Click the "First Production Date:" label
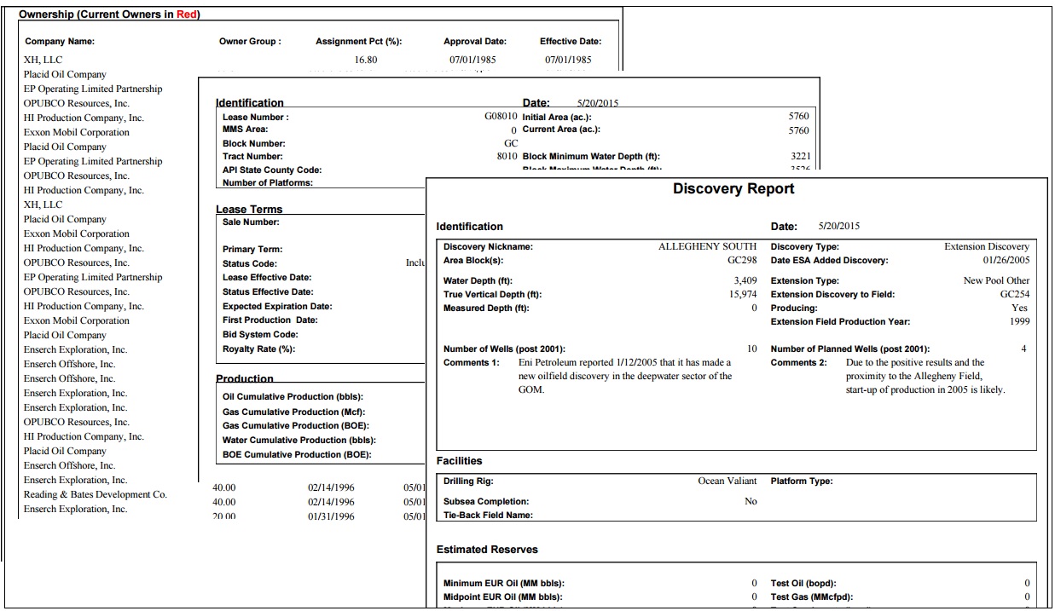The height and width of the screenshot is (611, 1055). point(270,320)
